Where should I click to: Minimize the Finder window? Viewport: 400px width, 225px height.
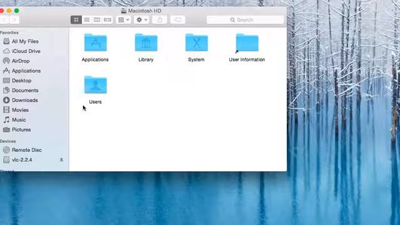click(9, 11)
